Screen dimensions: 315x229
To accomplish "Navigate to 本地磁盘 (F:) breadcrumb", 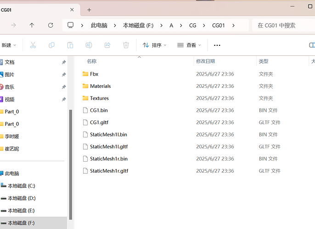I will [x=138, y=26].
